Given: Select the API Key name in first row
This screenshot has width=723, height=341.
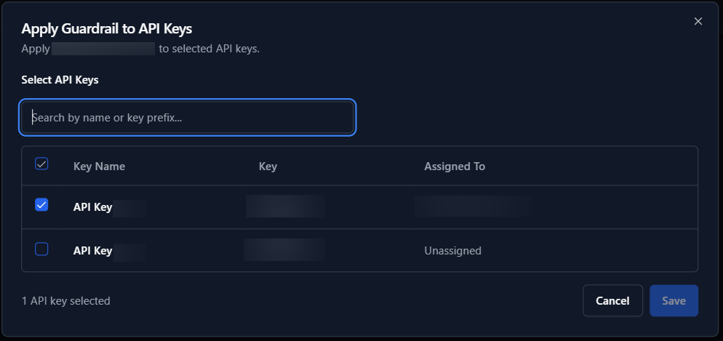Looking at the screenshot, I should [x=93, y=207].
